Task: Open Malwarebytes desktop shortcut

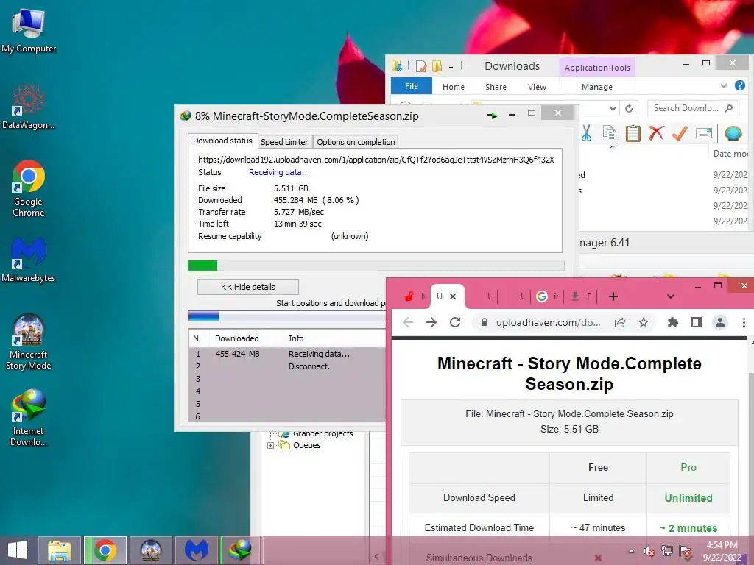Action: pyautogui.click(x=29, y=260)
